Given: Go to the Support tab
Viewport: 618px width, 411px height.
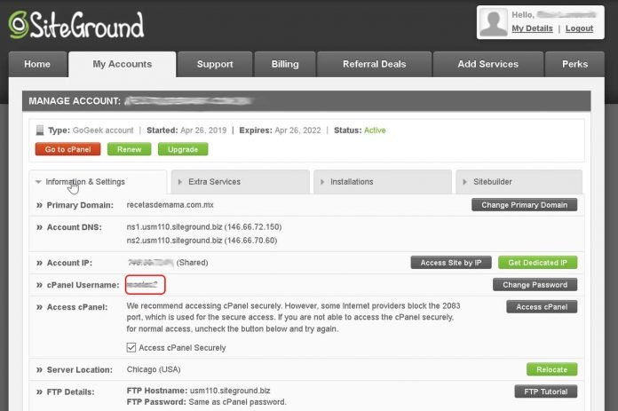Looking at the screenshot, I should pyautogui.click(x=215, y=64).
